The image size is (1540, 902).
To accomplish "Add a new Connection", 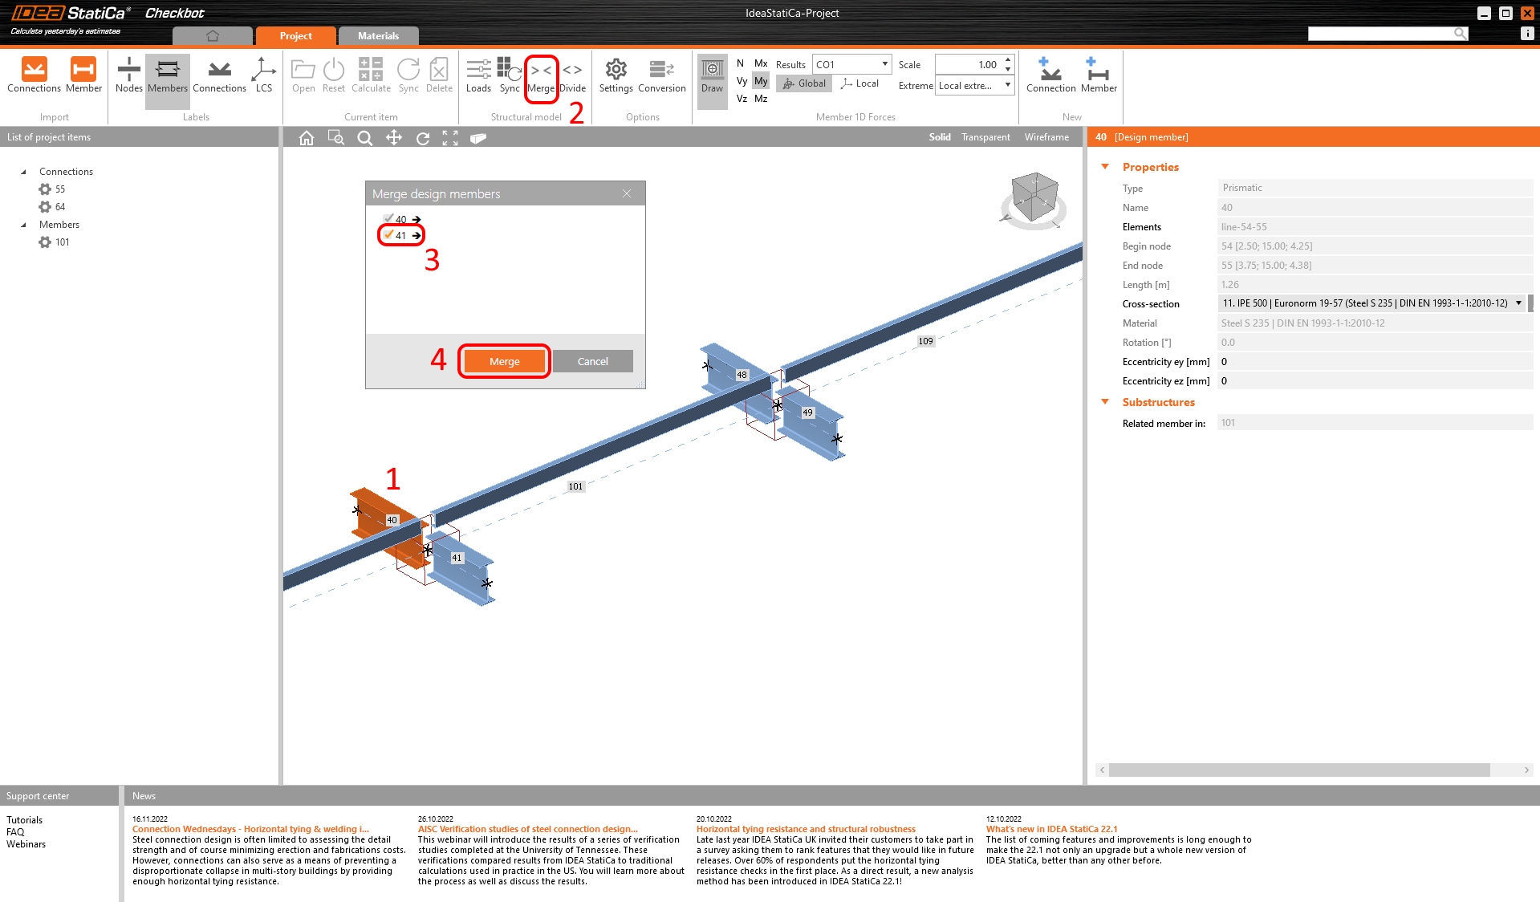I will 1050,75.
